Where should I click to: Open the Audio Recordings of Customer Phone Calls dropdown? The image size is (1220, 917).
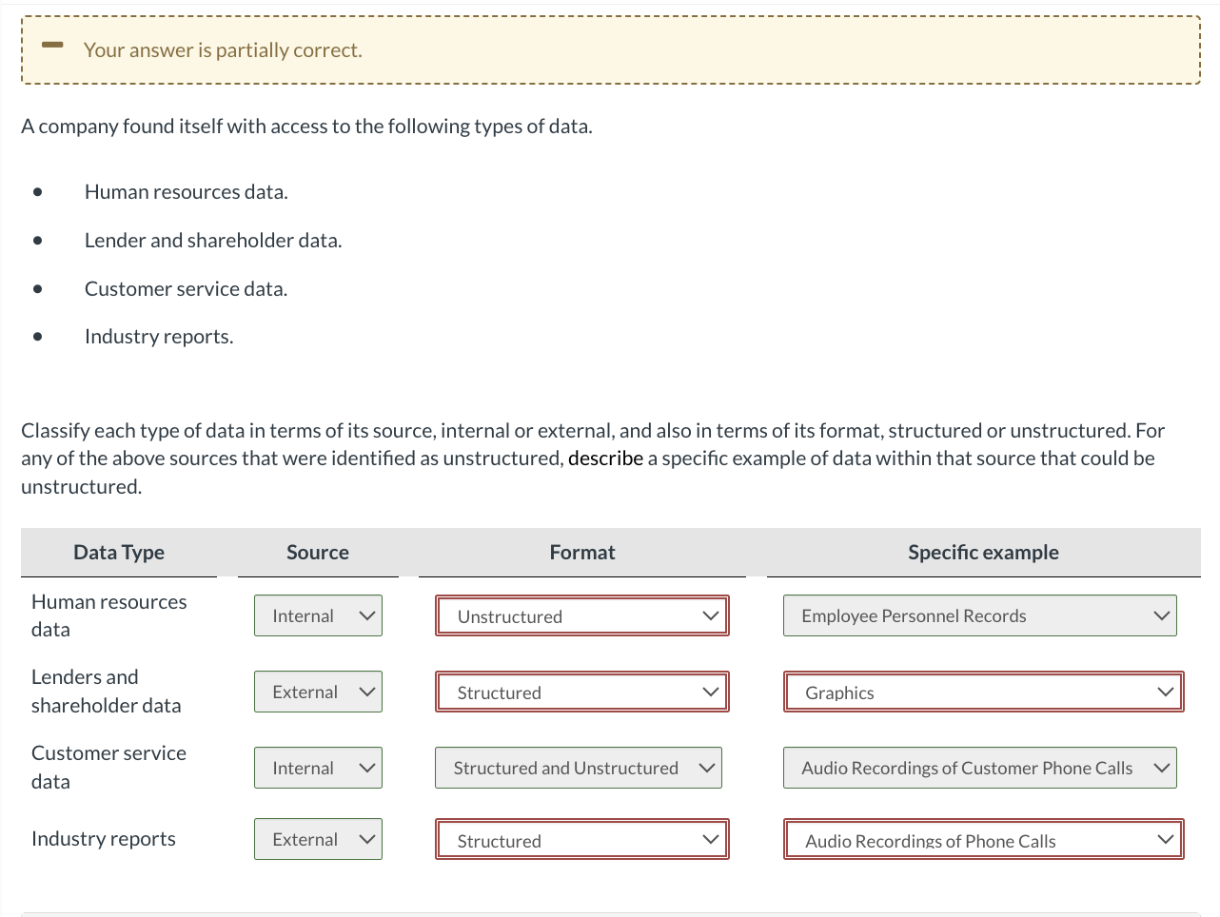979,768
